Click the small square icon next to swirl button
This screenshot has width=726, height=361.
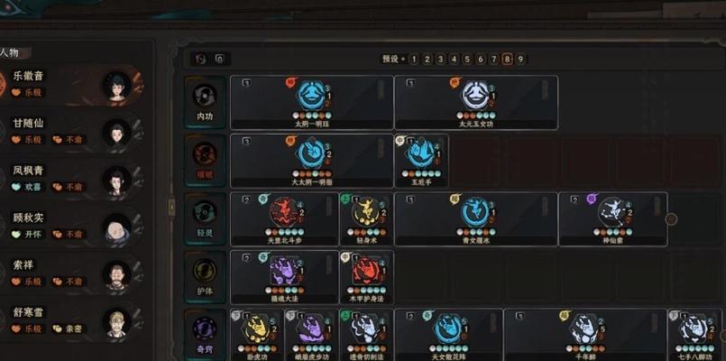coord(219,59)
